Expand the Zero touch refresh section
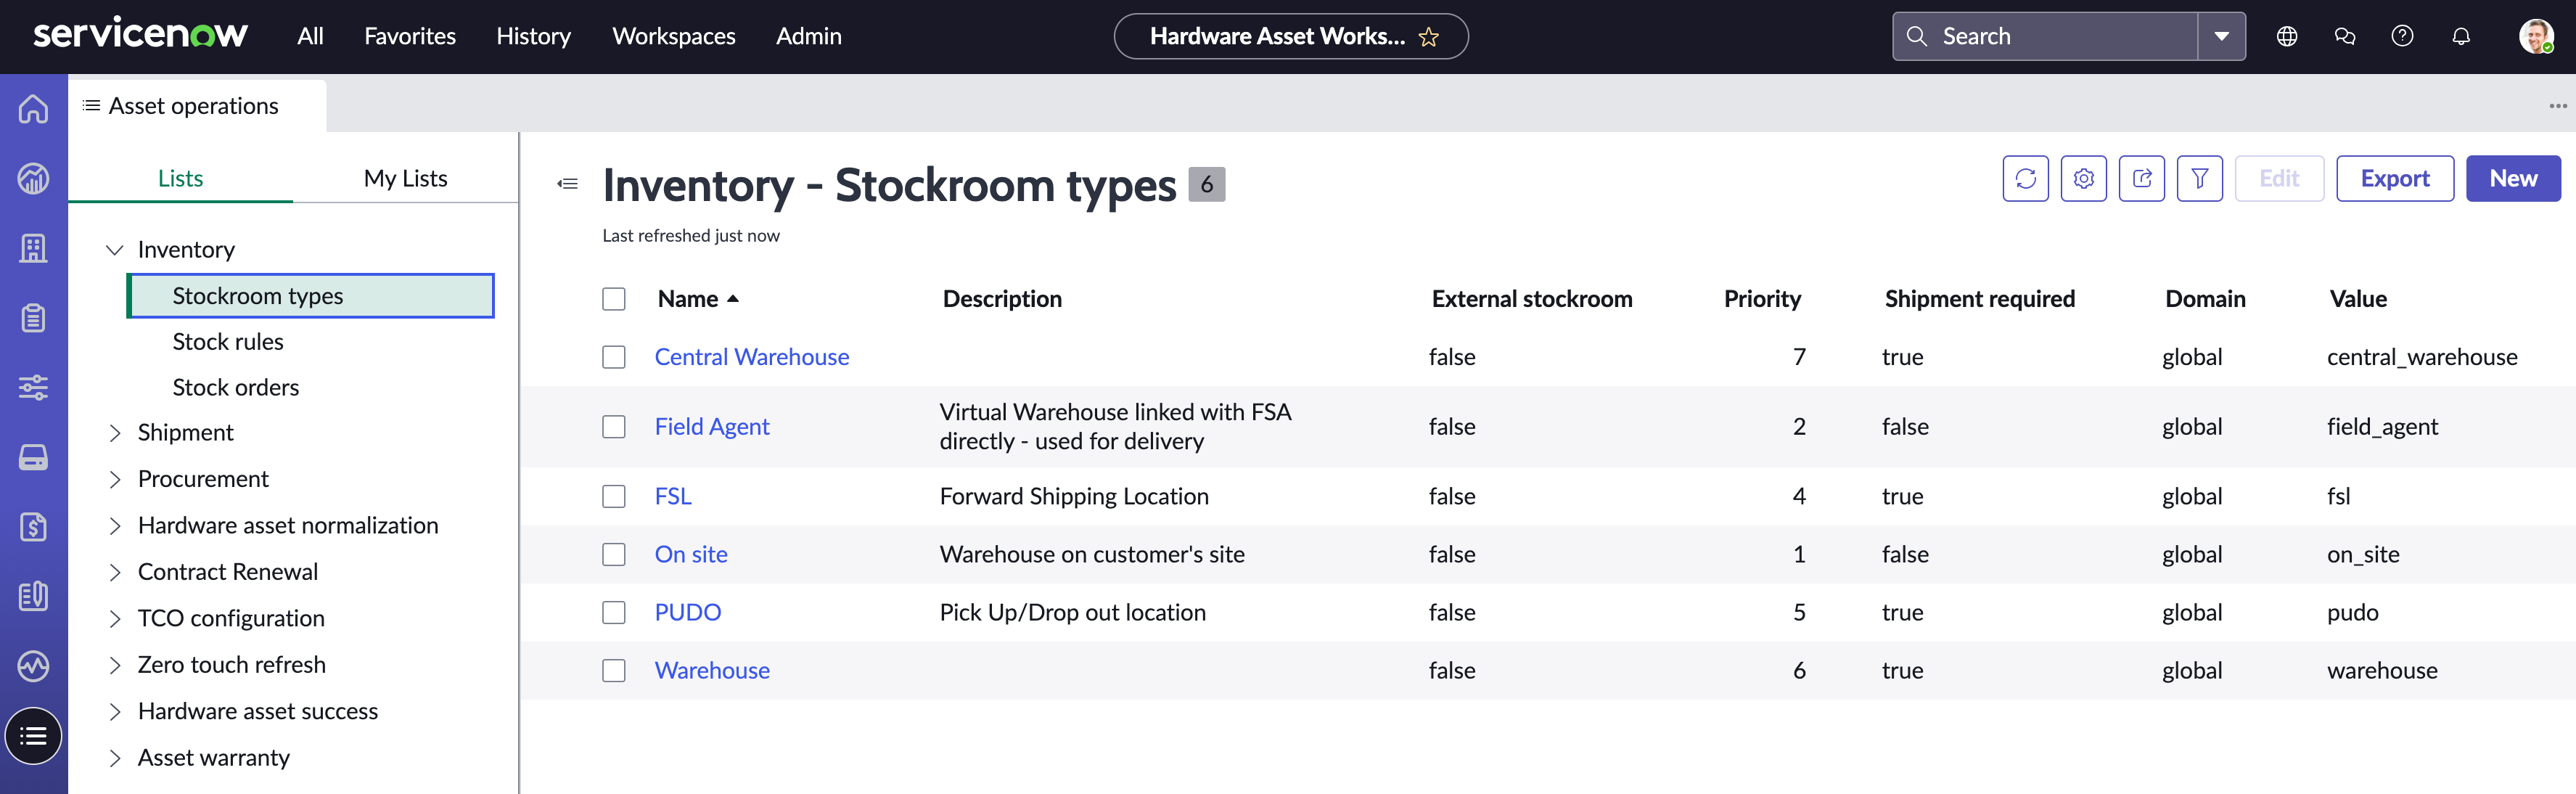The width and height of the screenshot is (2576, 794). 115,665
